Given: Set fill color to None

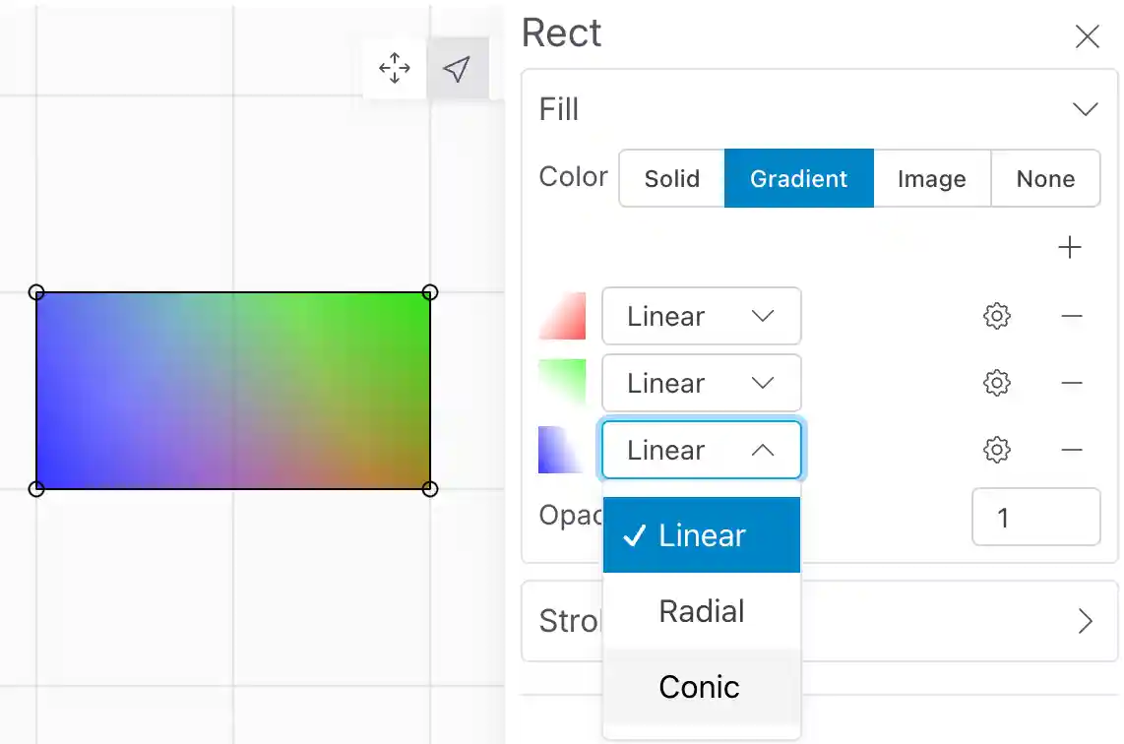Looking at the screenshot, I should [1045, 178].
